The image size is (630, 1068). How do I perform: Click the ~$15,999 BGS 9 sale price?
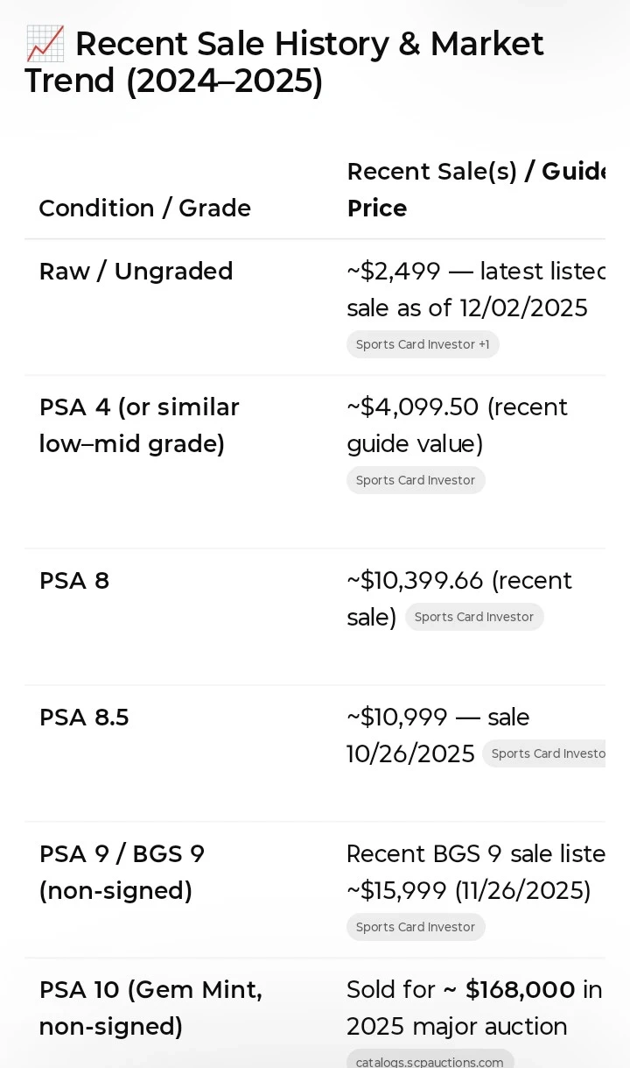coord(397,890)
